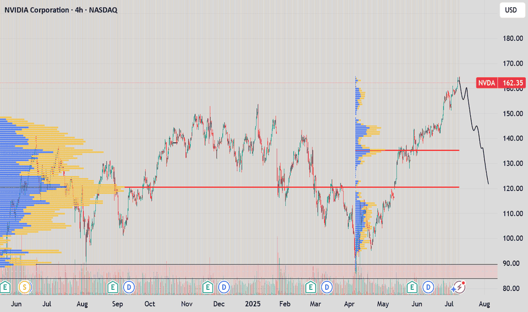
Task: Select the 162.35 last price label
Action: (x=512, y=83)
